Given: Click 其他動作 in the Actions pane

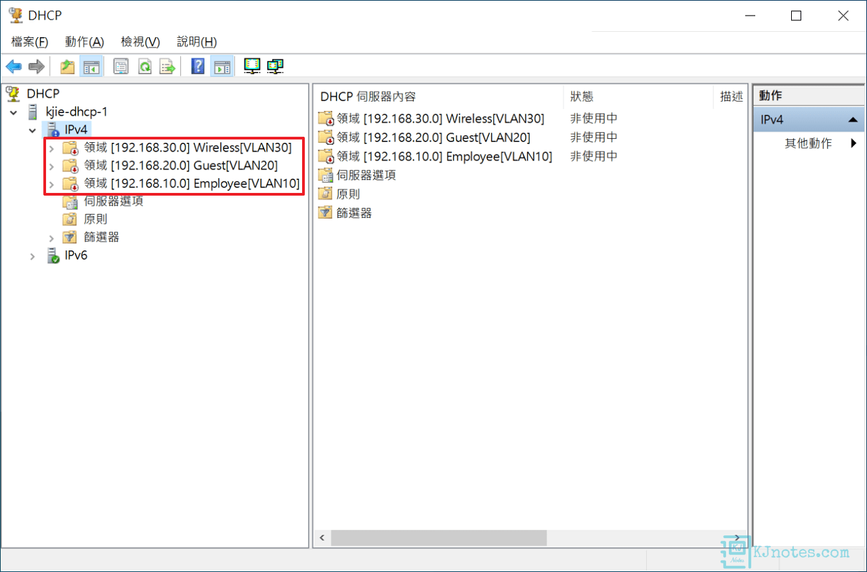Looking at the screenshot, I should click(808, 144).
